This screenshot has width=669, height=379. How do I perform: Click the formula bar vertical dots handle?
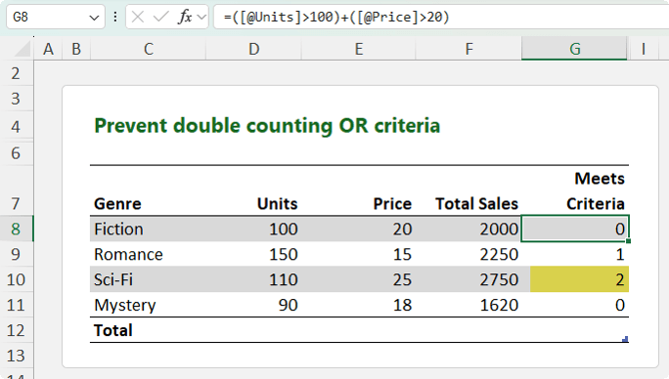115,17
